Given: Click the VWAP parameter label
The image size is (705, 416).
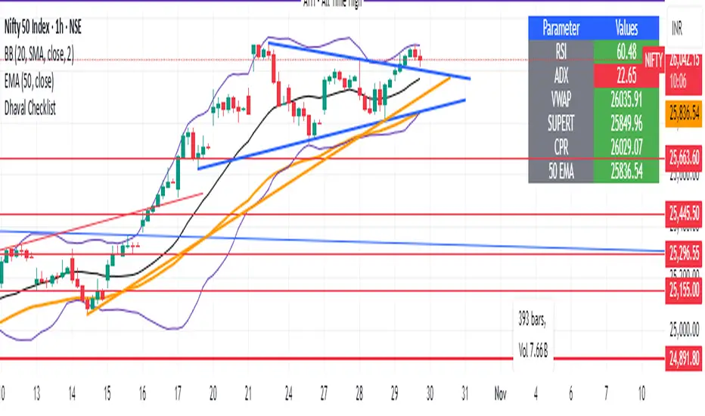Looking at the screenshot, I should [561, 100].
